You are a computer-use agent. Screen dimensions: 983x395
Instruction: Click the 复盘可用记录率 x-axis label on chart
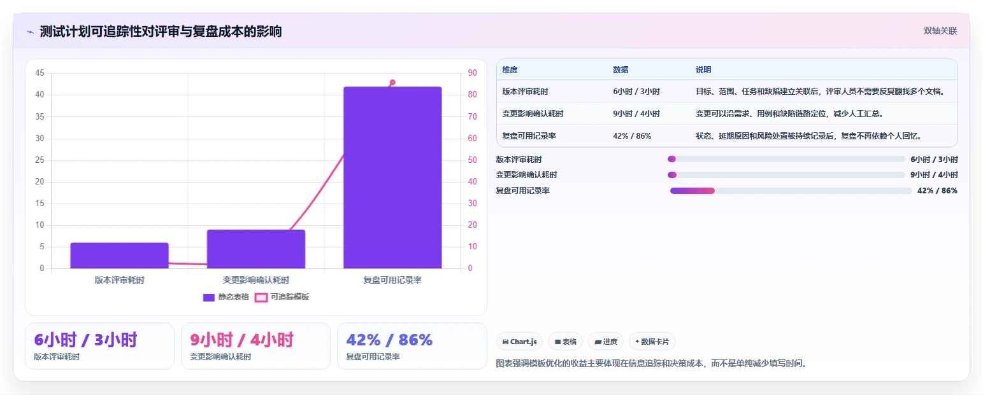tap(392, 280)
